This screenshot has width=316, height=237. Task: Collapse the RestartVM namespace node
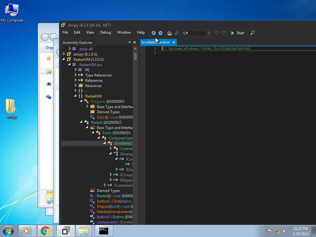coord(75,96)
